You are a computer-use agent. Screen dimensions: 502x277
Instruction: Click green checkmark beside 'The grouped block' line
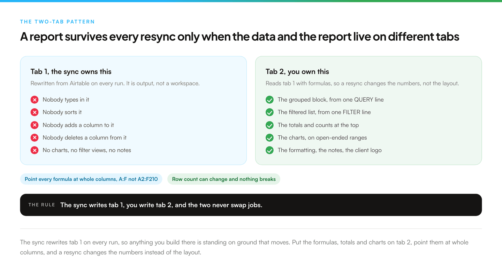click(x=269, y=100)
